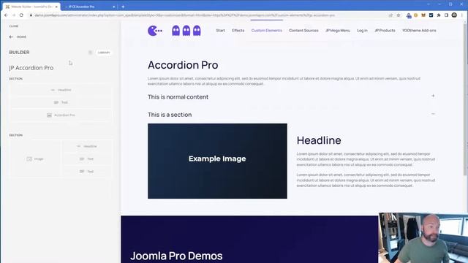
Task: Click the Pac-Man logo icon
Action: point(155,31)
